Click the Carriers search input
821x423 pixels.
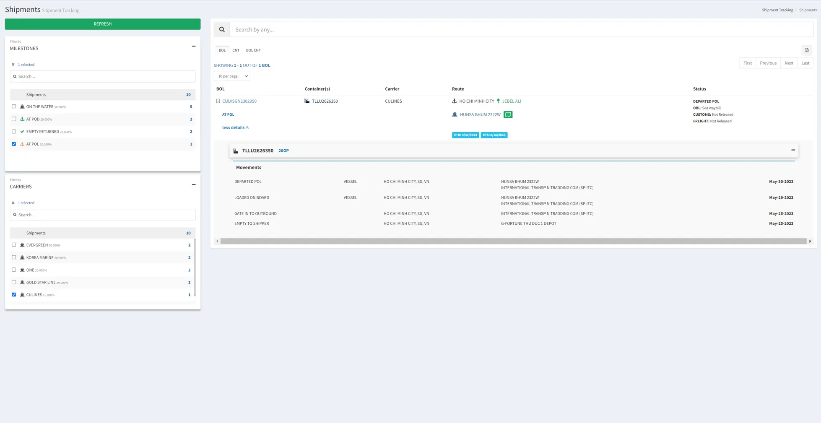(x=103, y=215)
